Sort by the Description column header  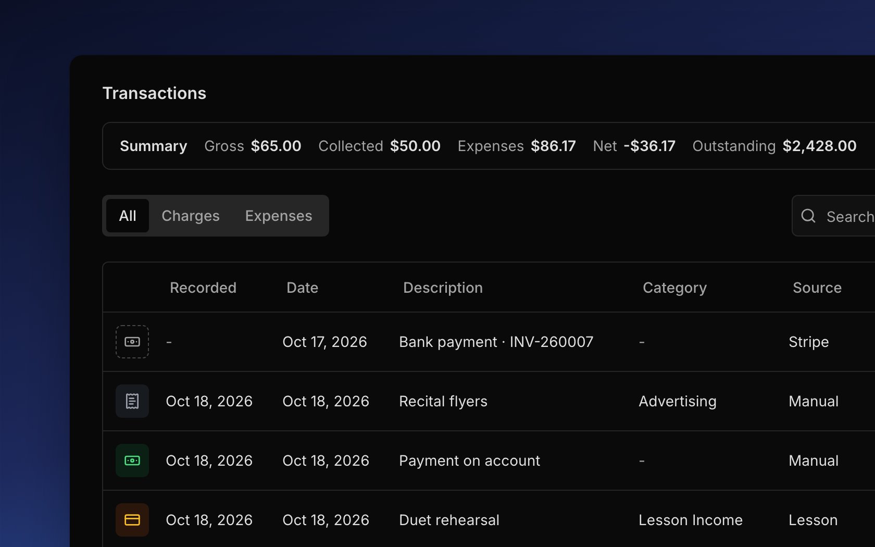443,288
